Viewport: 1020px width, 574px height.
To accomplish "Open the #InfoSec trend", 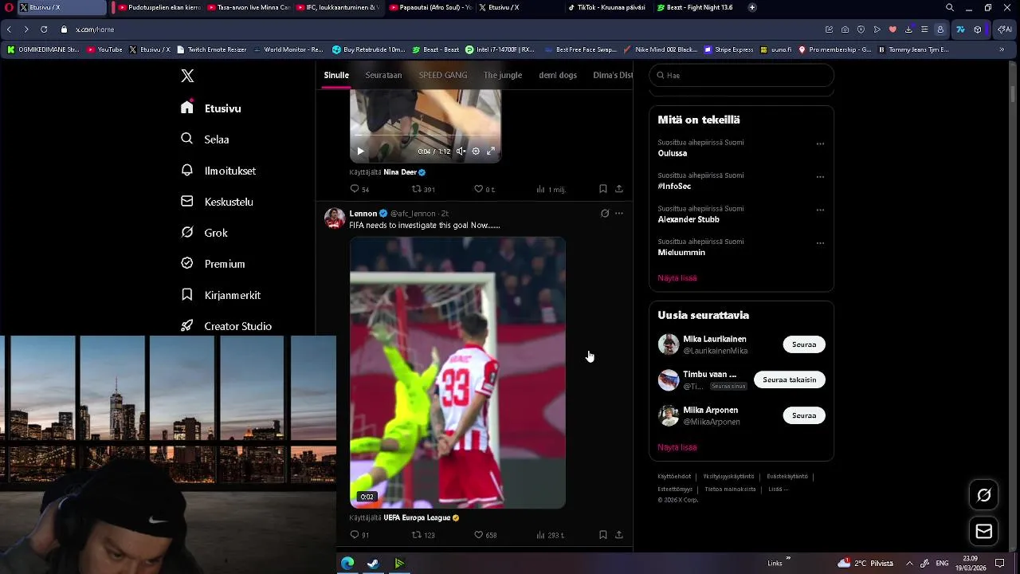I will click(x=674, y=186).
